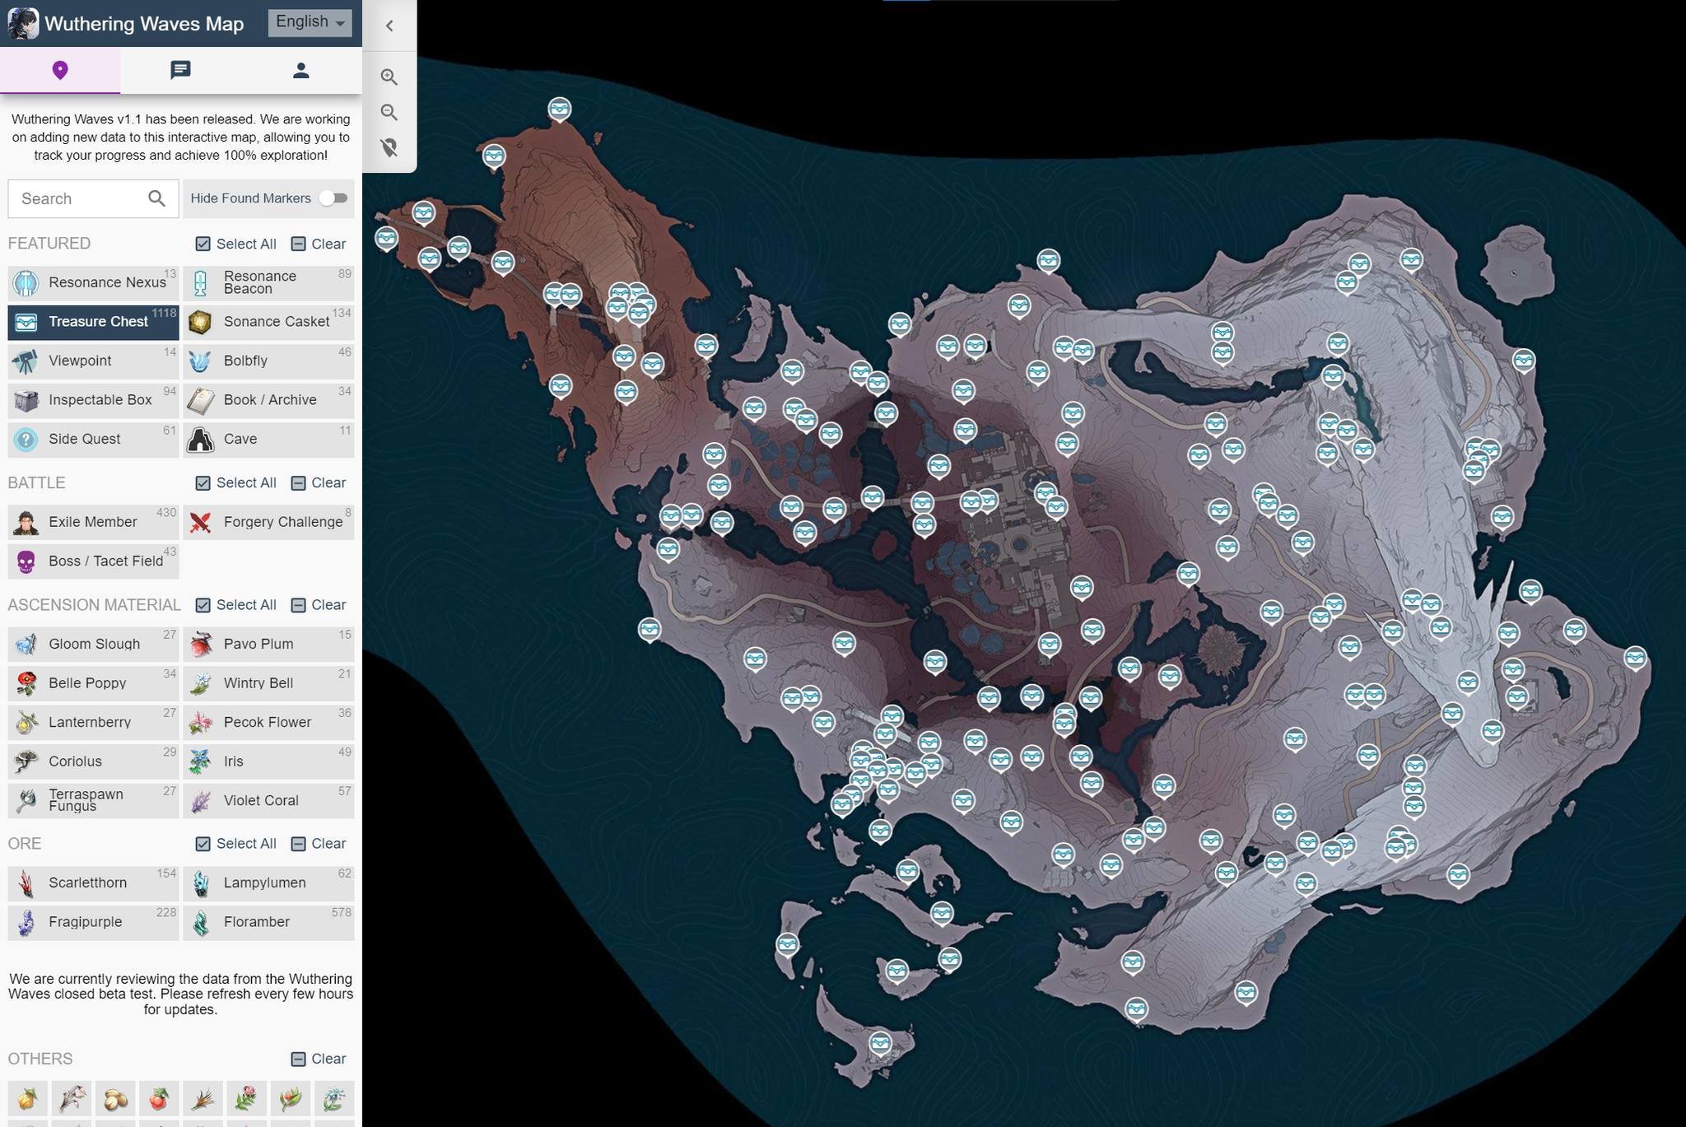Clear the Ascension Material filters

[x=319, y=605]
